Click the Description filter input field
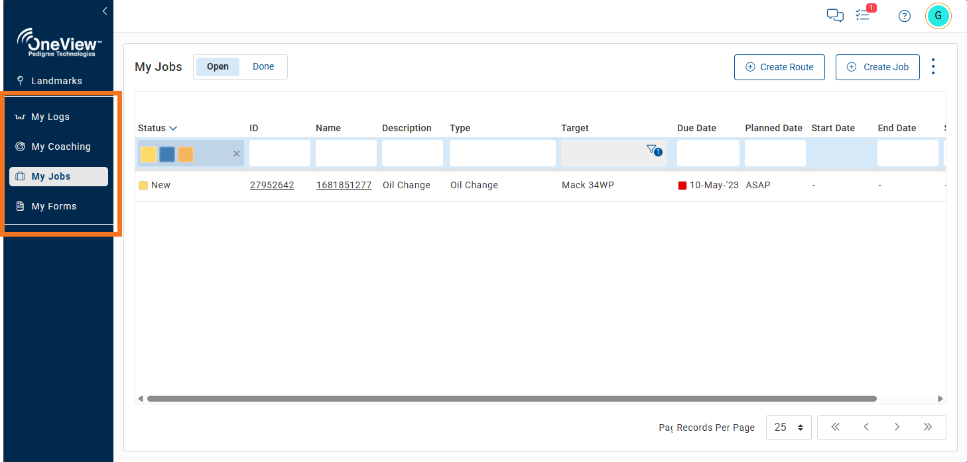 click(x=413, y=153)
